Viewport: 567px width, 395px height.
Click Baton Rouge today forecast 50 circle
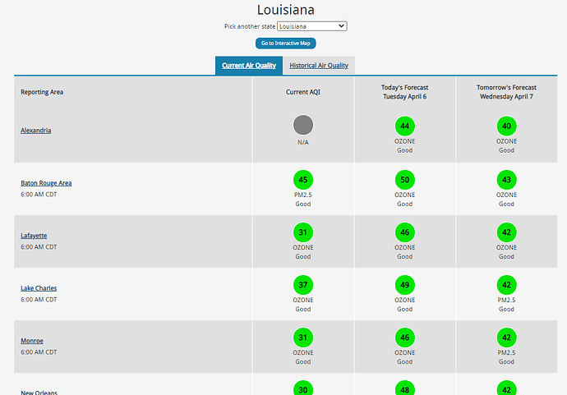pos(404,180)
